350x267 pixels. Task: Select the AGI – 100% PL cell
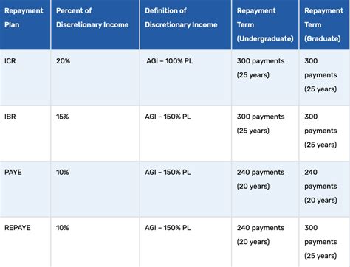pos(185,78)
